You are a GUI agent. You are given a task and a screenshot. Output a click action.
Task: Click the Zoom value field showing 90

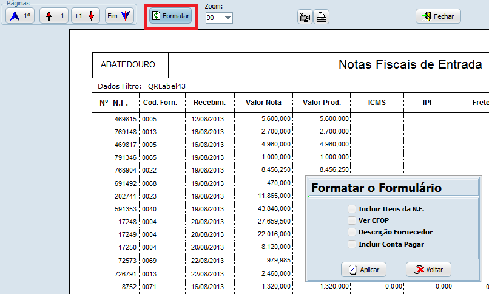click(x=214, y=18)
